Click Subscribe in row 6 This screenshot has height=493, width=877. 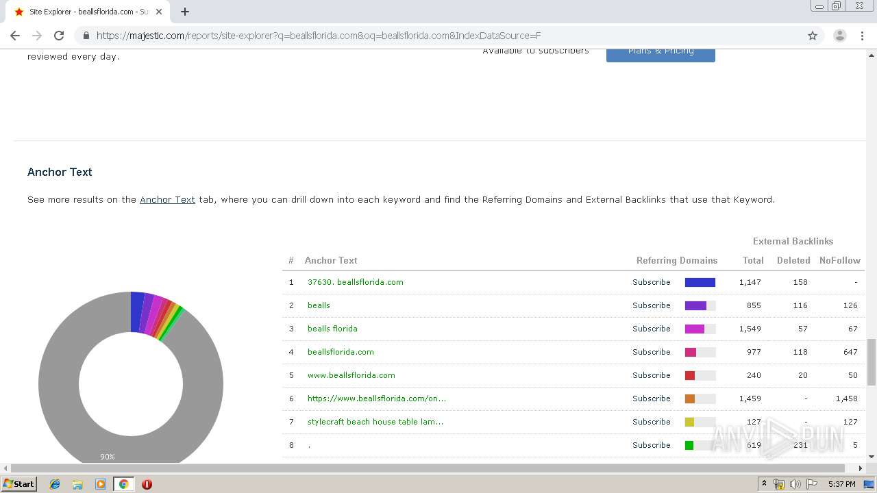point(652,399)
